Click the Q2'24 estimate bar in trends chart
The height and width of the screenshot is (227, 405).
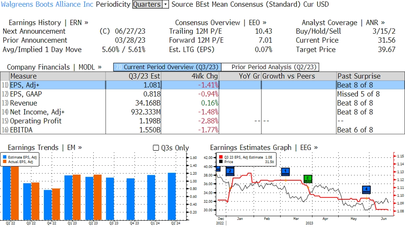coord(172,197)
